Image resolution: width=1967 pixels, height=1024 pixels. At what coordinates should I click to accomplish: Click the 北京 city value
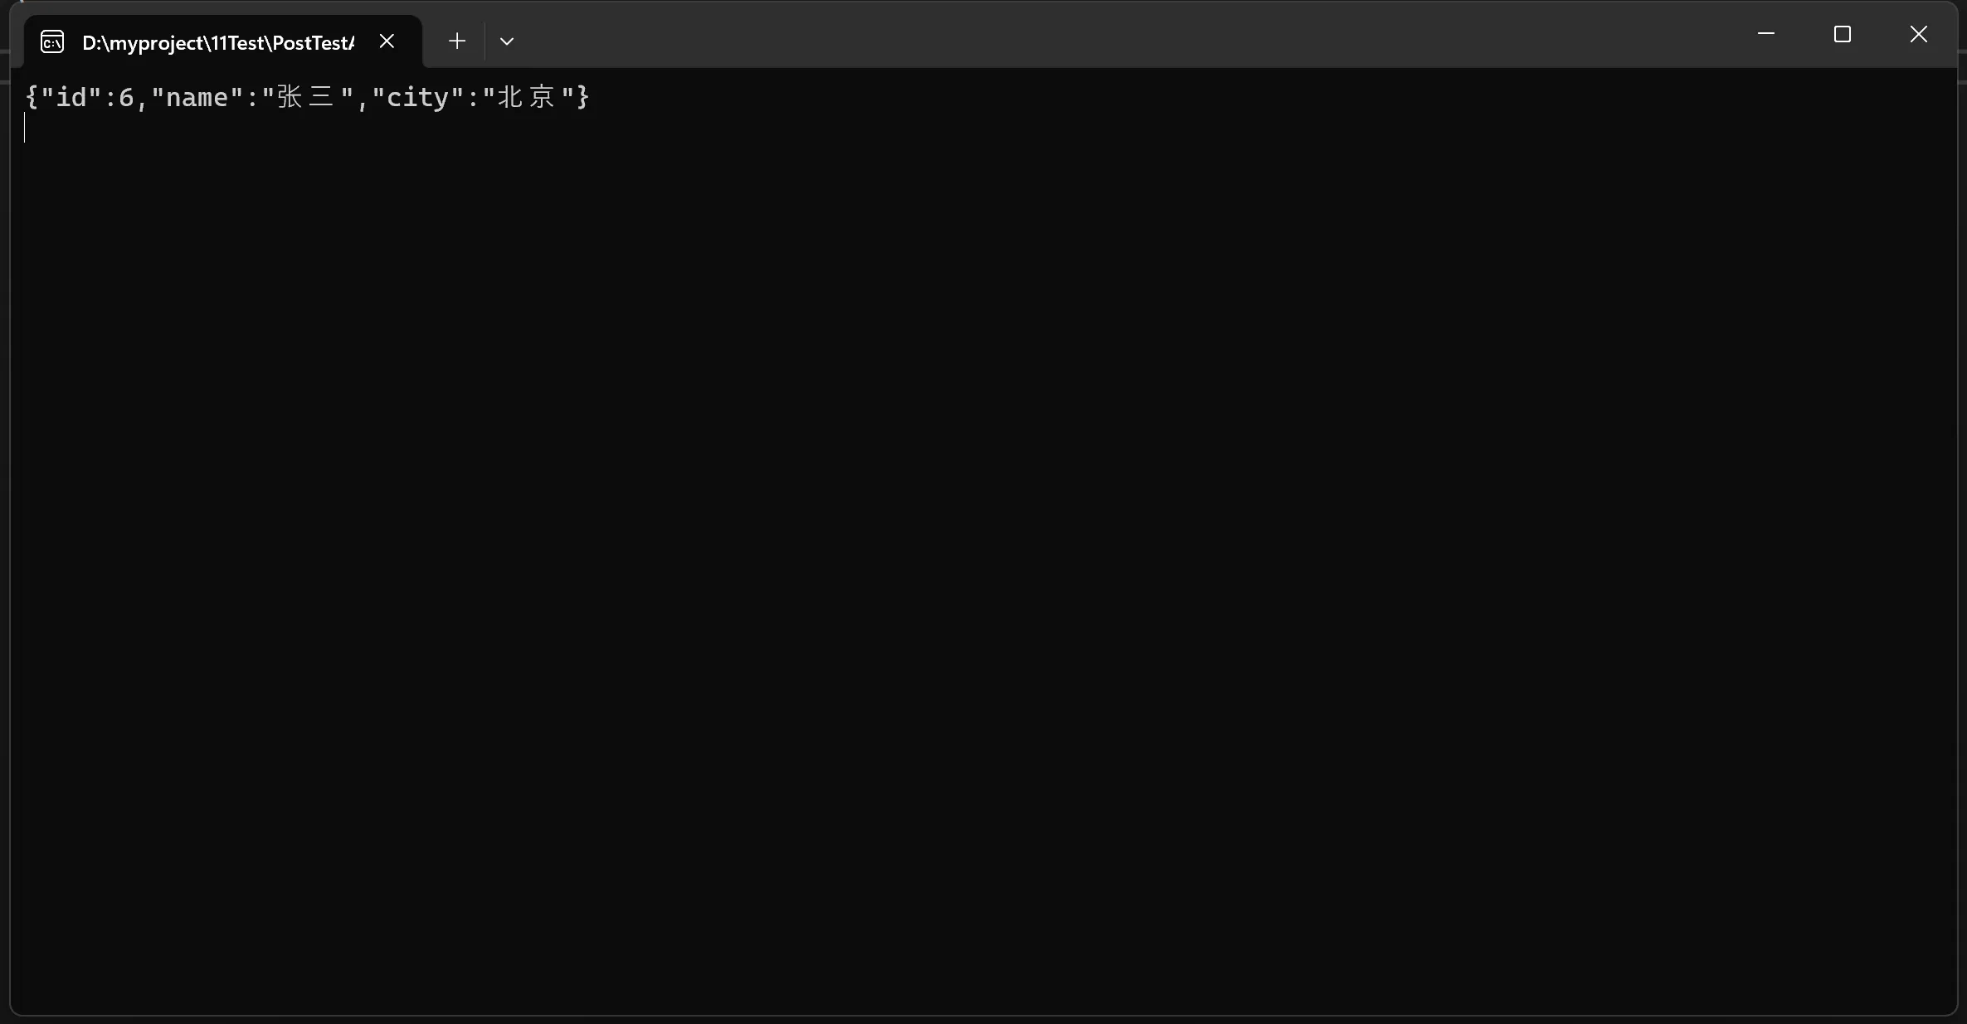click(526, 97)
